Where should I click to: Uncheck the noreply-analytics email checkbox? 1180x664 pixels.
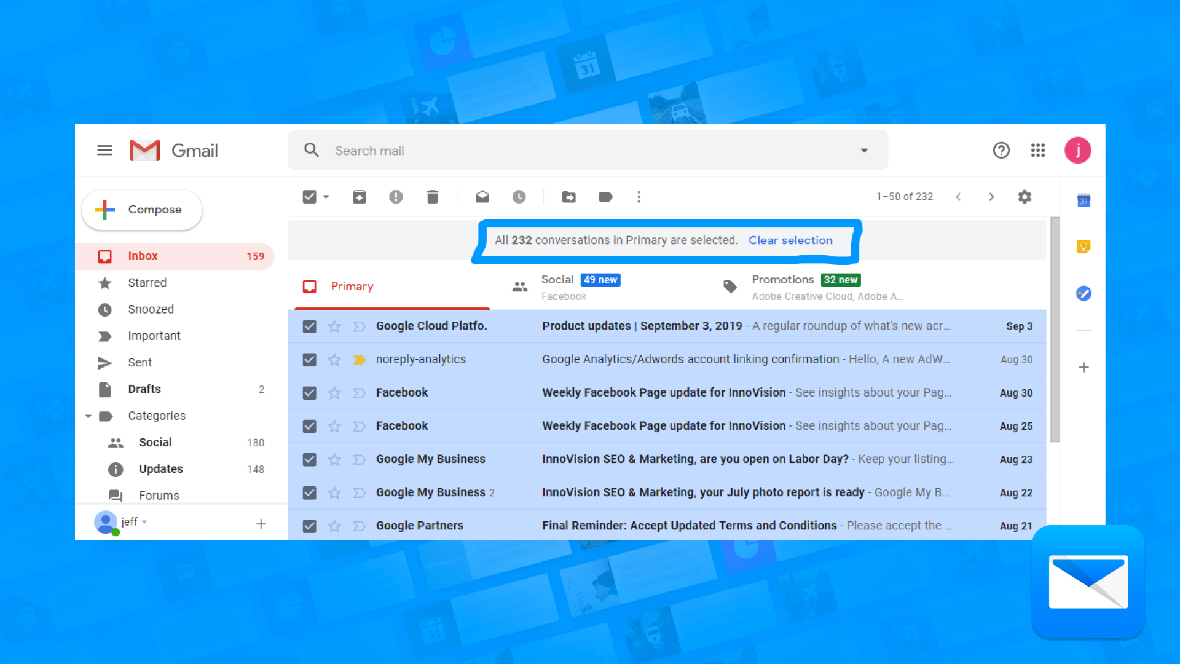pyautogui.click(x=310, y=360)
